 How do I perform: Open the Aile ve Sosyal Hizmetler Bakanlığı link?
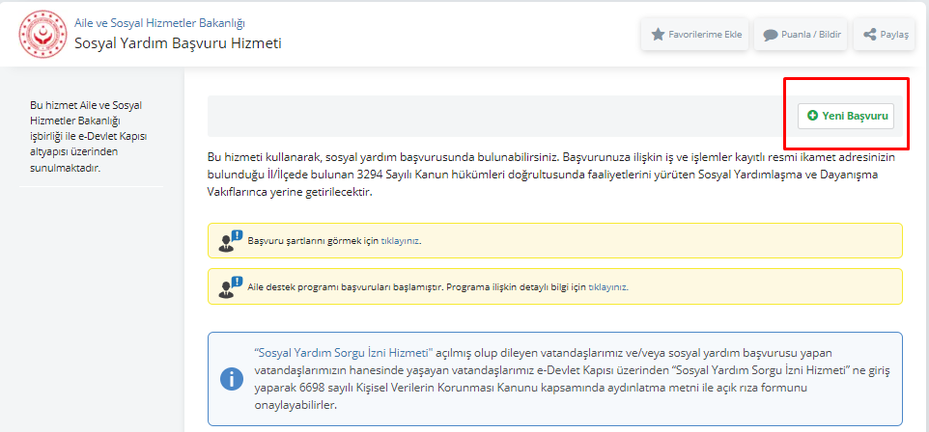pyautogui.click(x=159, y=22)
